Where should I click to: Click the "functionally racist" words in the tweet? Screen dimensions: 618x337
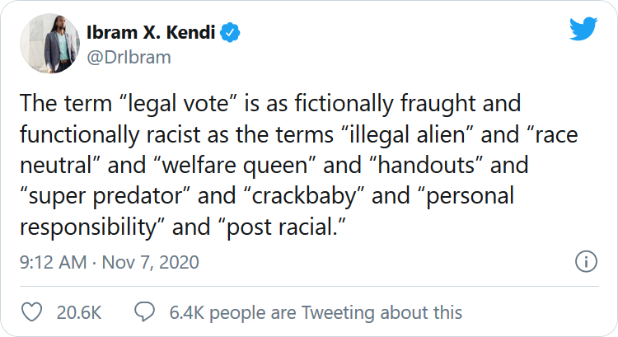coord(110,135)
